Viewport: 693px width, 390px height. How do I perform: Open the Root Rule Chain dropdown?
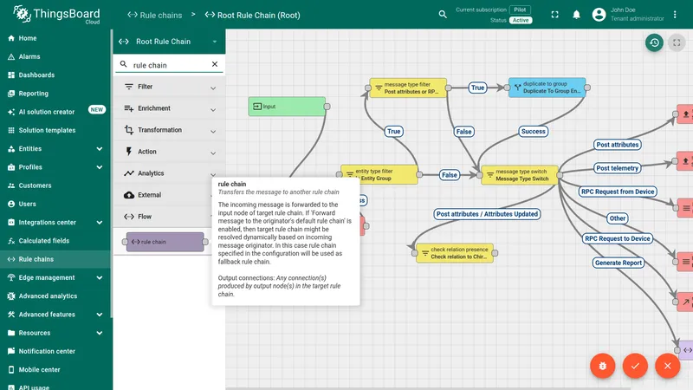click(169, 42)
